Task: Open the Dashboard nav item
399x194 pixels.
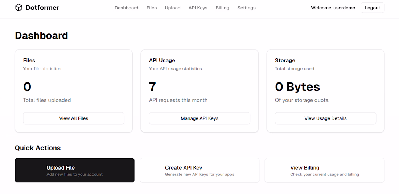Action: [126, 8]
